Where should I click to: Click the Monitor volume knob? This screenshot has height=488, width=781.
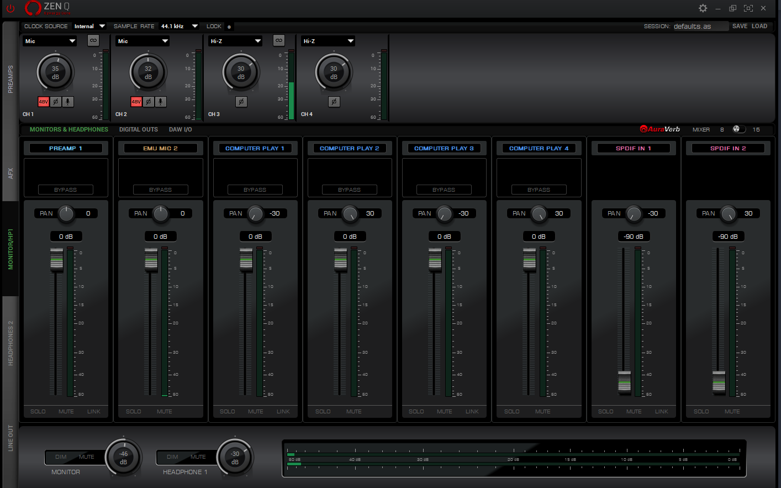pyautogui.click(x=123, y=458)
